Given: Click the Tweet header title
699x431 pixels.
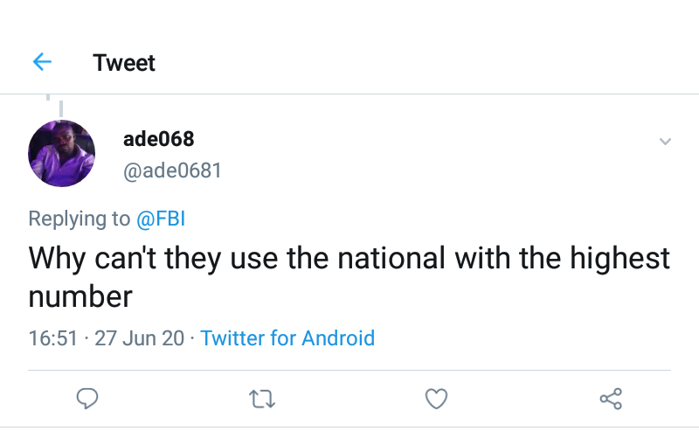Looking at the screenshot, I should click(x=124, y=63).
